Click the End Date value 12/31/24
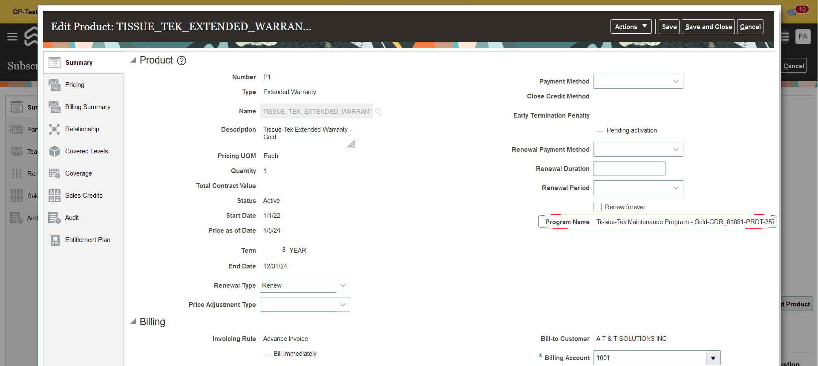Screen dimensions: 818x366 (275, 266)
